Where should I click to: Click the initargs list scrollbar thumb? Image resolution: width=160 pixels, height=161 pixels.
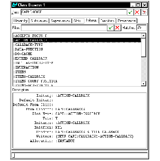(x=144, y=48)
